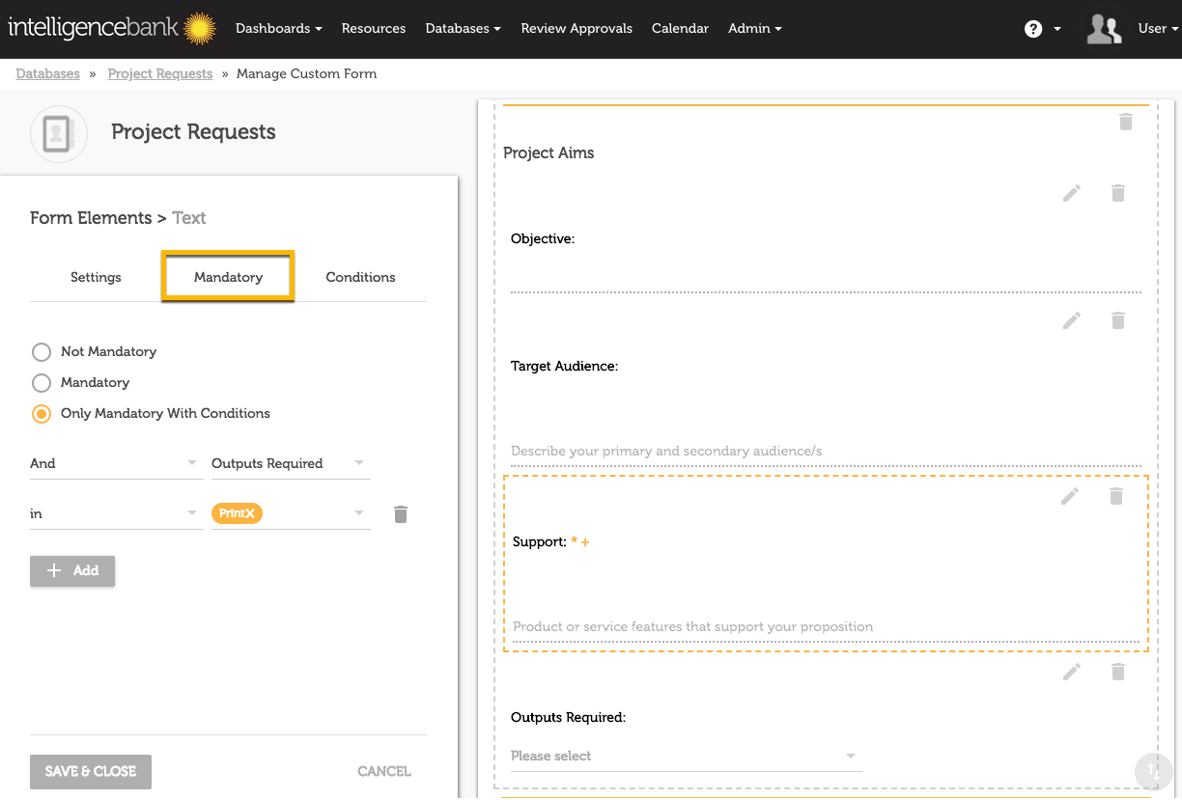Screen dimensions: 1182x800
Task: Delete the section above Project Aims
Action: [1125, 122]
